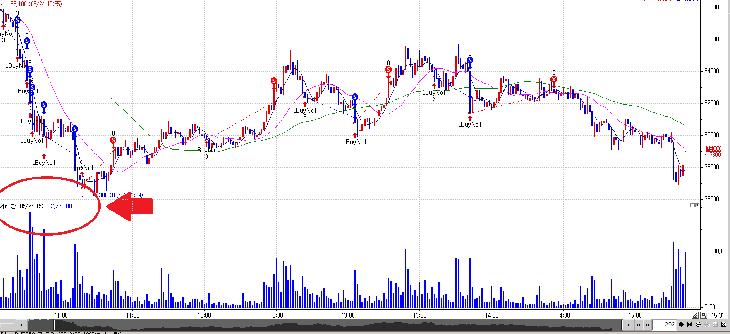This screenshot has width=730, height=334.
Task: Click the grip handle left of scrollbar
Action: pos(8,325)
